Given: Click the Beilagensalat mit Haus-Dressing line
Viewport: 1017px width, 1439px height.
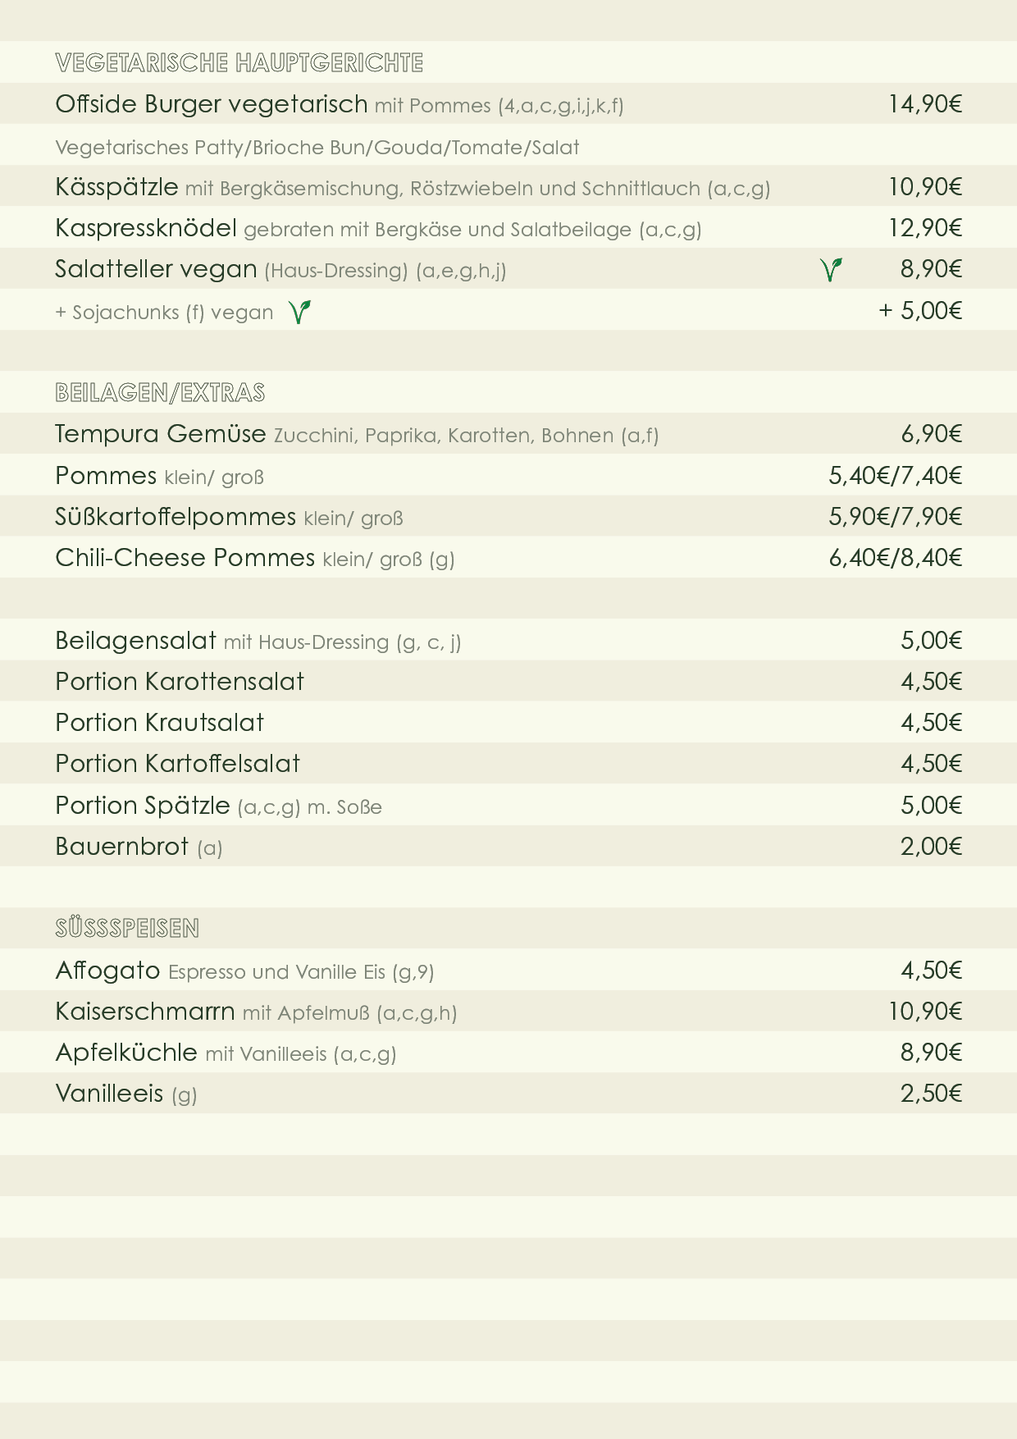Looking at the screenshot, I should click(x=258, y=641).
